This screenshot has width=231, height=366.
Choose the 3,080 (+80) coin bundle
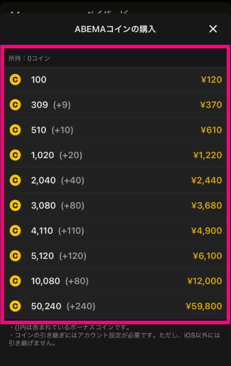click(115, 206)
